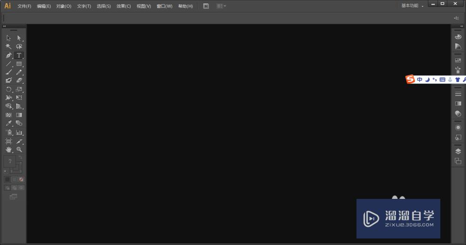Select the Scale tool
Screen dimensions: 466x245
(x=19, y=89)
